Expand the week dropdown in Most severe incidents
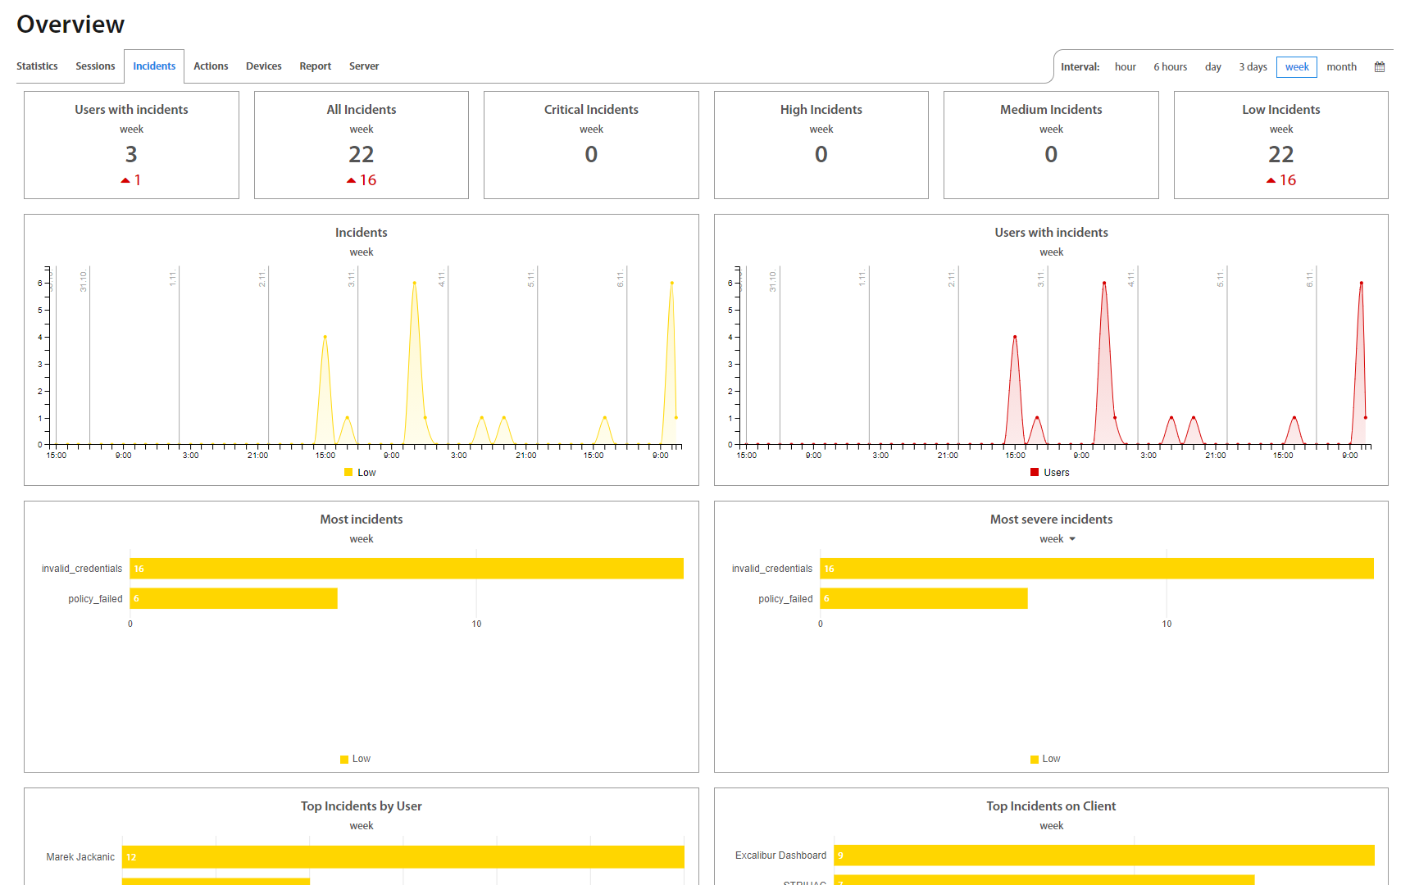1410x885 pixels. [1071, 539]
